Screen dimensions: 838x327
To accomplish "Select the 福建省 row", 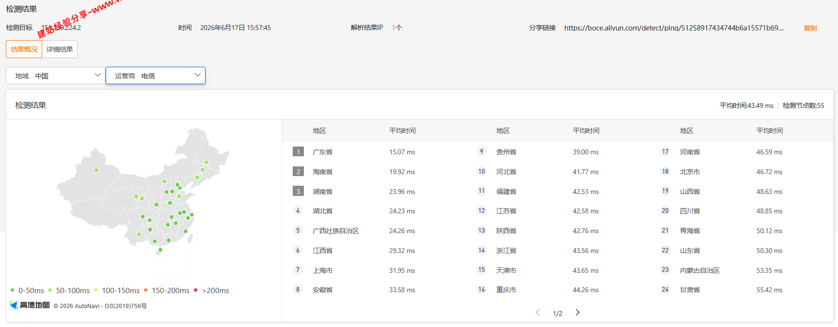I will [x=557, y=192].
